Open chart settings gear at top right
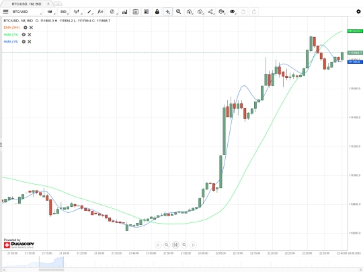This screenshot has height=272, width=363. [x=358, y=11]
